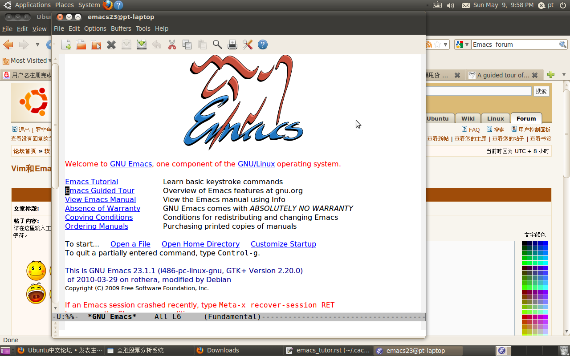Click the green-arrow Save As icon

point(142,44)
